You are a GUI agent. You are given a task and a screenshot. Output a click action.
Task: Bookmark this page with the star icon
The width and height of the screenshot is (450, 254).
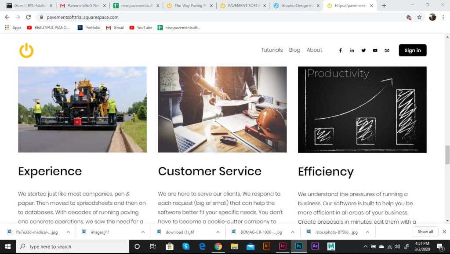[419, 17]
